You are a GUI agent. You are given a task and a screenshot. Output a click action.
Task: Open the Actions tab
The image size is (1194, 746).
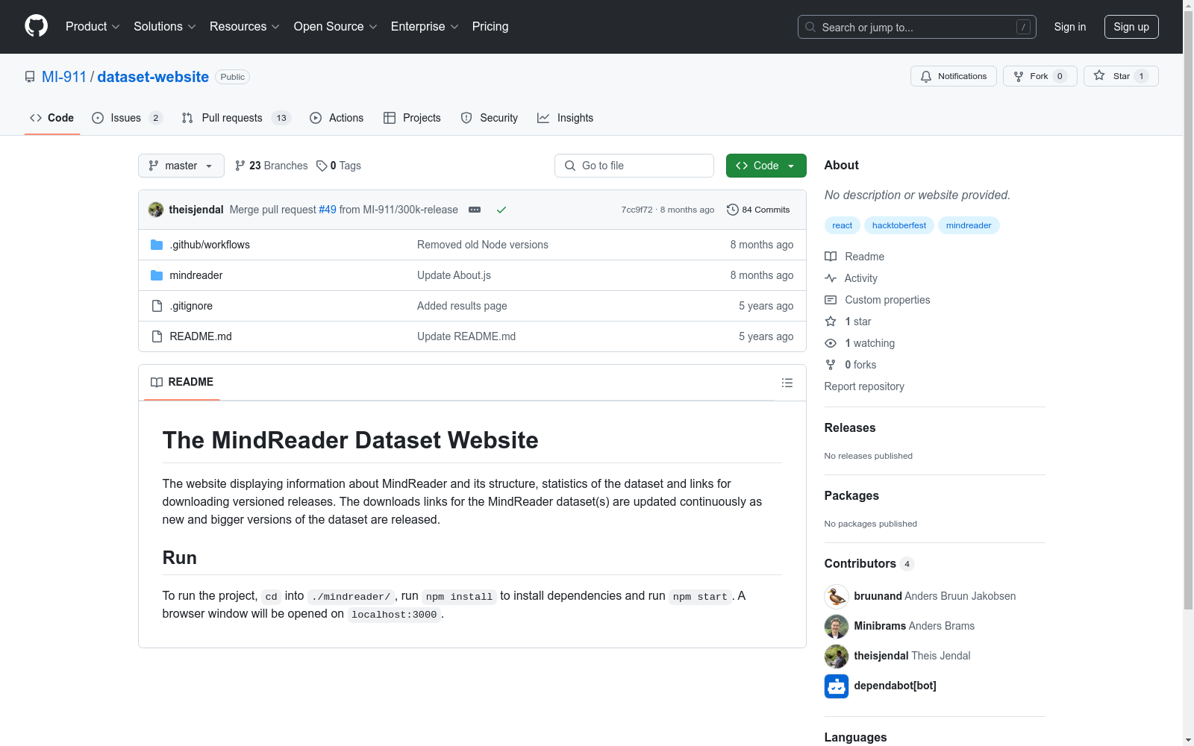coord(337,118)
